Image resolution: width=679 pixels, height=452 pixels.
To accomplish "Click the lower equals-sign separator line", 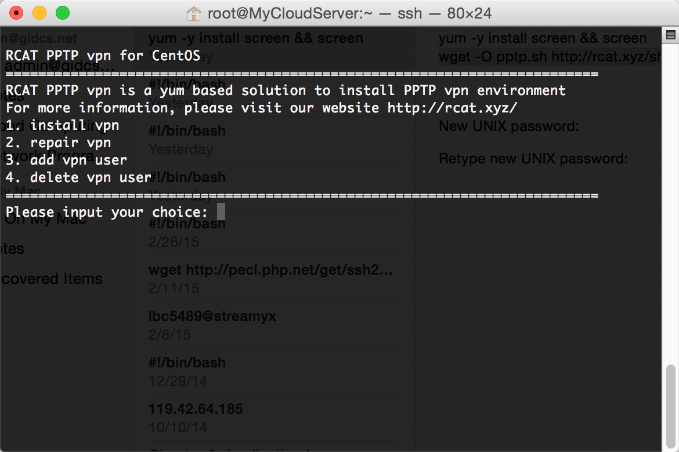I will pyautogui.click(x=302, y=195).
